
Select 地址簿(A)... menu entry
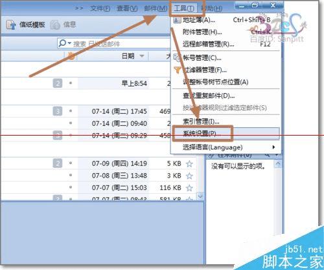[x=226, y=20]
